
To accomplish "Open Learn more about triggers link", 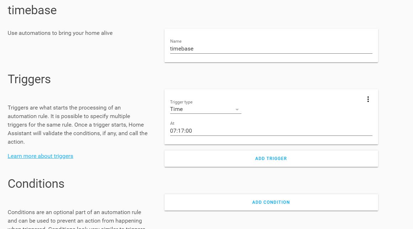I will tap(40, 156).
